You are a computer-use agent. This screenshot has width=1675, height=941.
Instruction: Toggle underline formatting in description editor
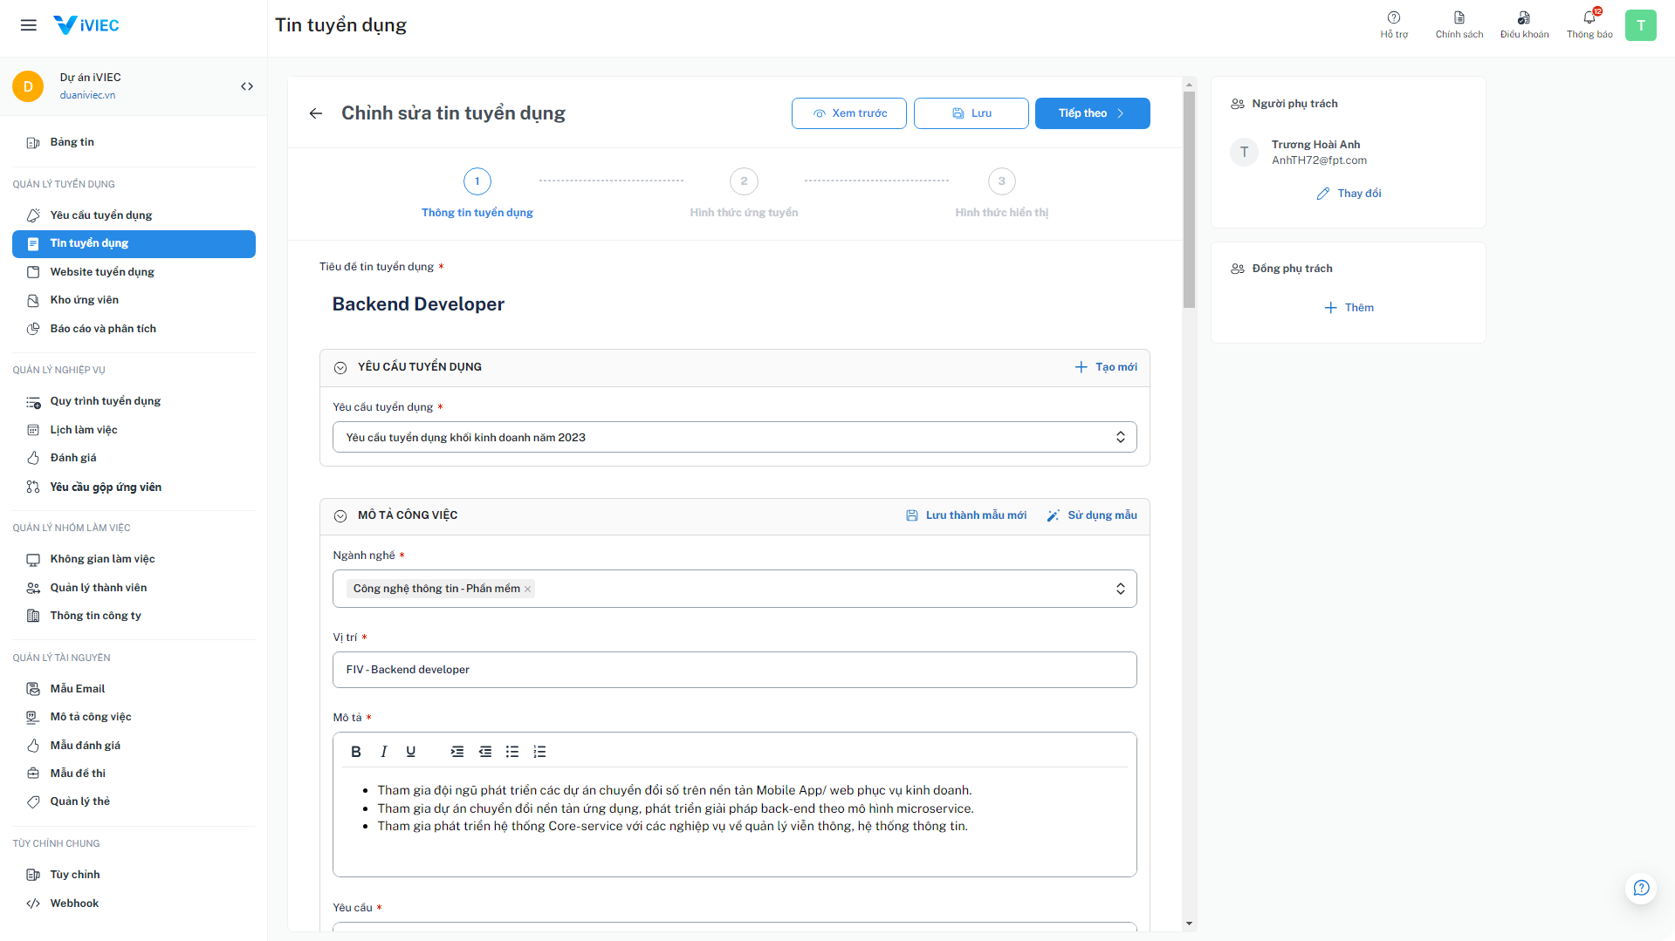411,752
